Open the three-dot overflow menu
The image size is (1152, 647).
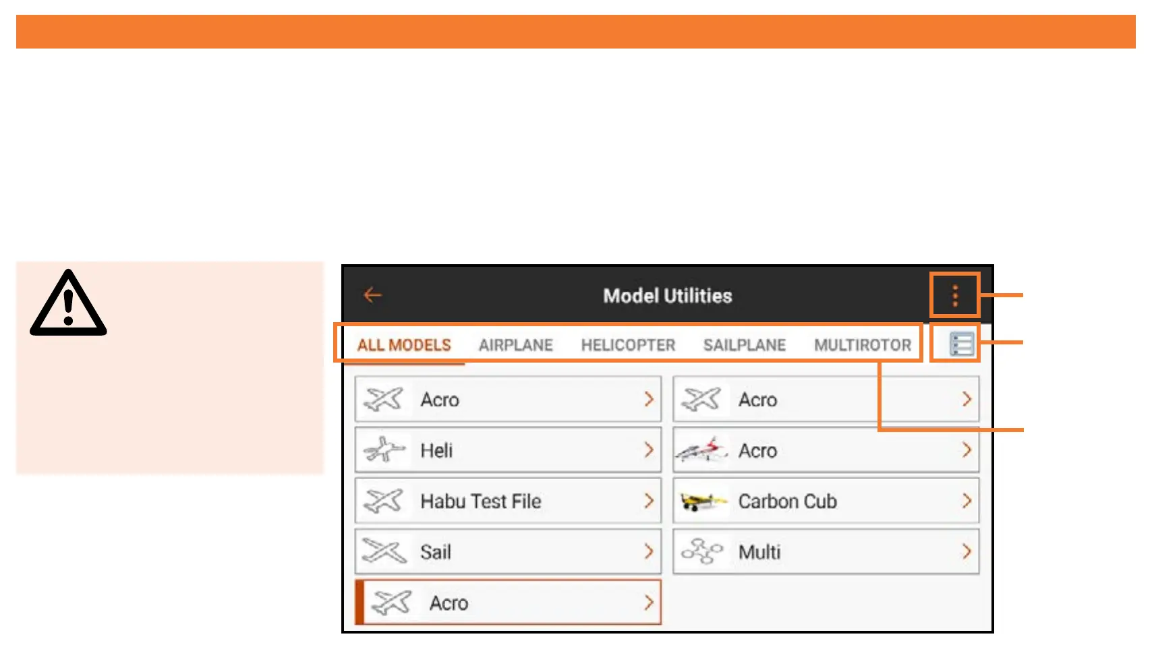[954, 296]
